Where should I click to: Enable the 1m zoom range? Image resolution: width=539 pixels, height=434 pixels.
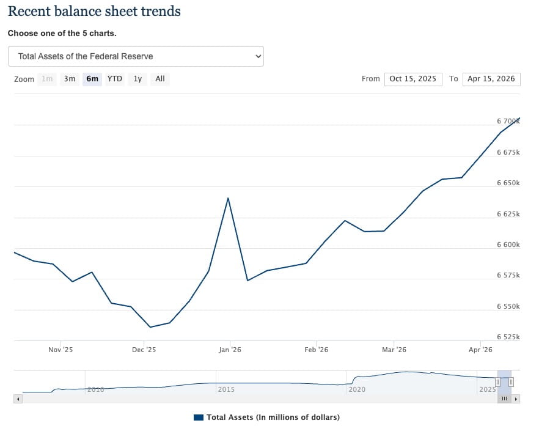pyautogui.click(x=46, y=79)
